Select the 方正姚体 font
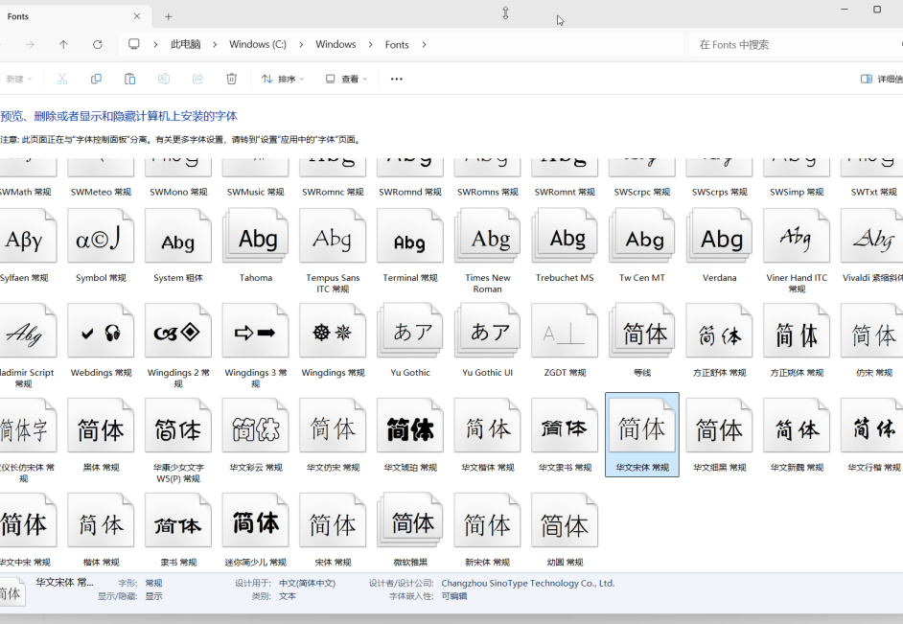 point(797,341)
